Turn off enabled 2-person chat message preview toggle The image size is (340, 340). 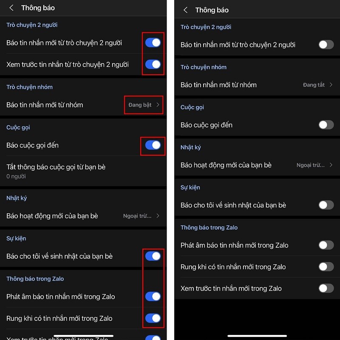click(x=153, y=65)
